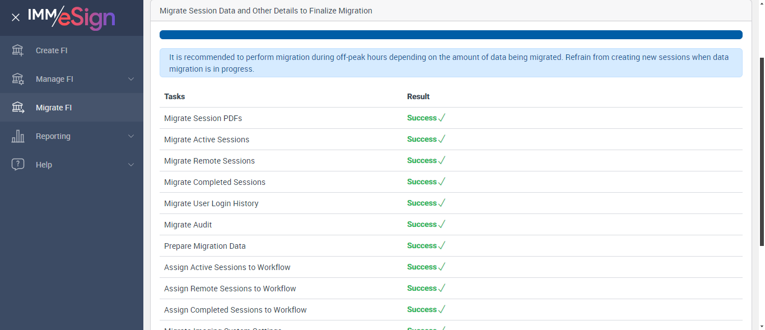
Task: Click the page vertical scrollbar
Action: pos(762,151)
